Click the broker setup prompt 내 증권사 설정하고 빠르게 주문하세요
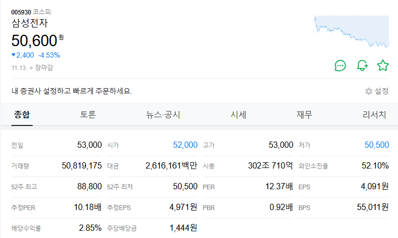The width and height of the screenshot is (398, 238). coord(72,91)
